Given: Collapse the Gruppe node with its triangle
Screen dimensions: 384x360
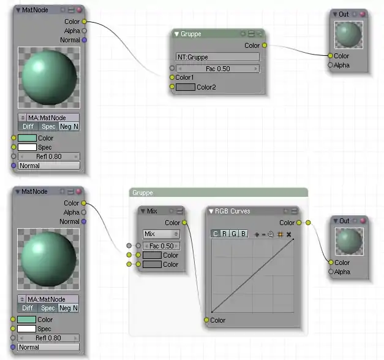Looking at the screenshot, I should (176, 34).
